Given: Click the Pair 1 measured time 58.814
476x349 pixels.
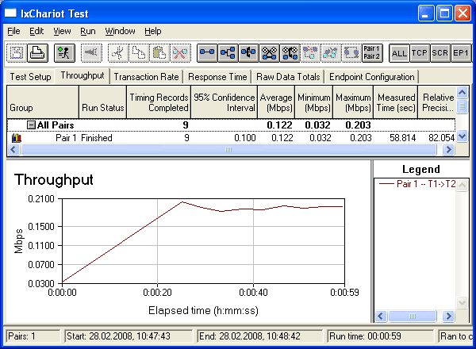Looking at the screenshot, I should [402, 138].
